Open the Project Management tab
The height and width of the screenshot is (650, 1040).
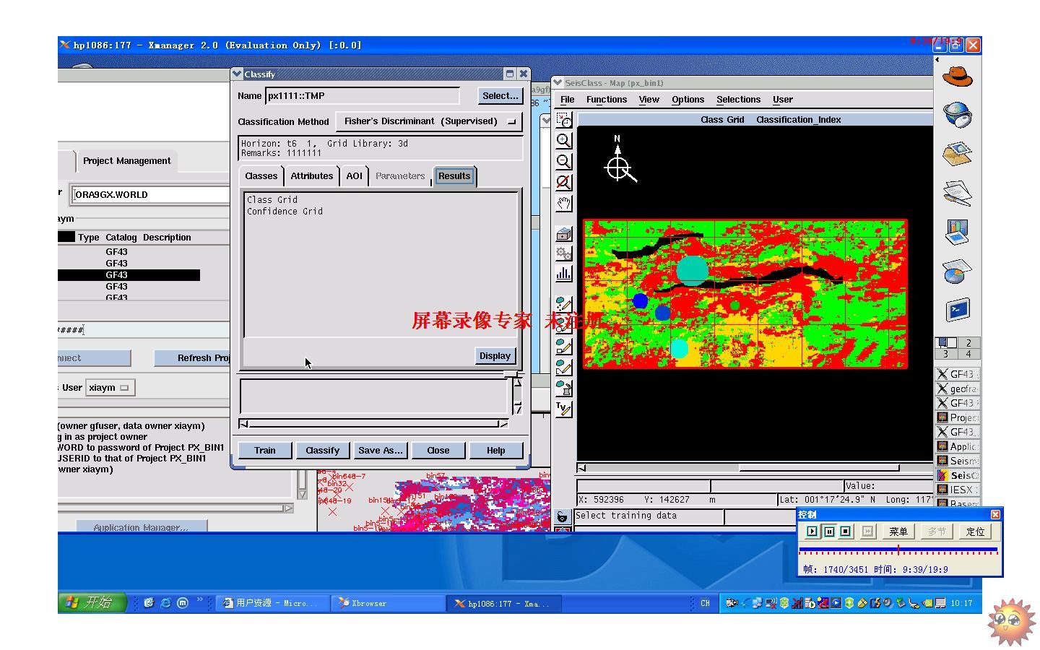127,161
